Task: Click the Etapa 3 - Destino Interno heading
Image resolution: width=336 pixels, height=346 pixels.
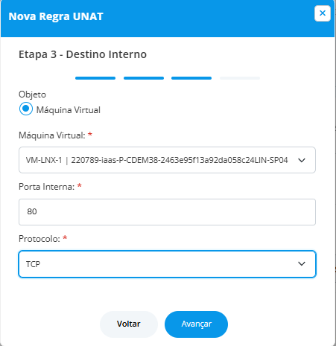Action: click(83, 54)
